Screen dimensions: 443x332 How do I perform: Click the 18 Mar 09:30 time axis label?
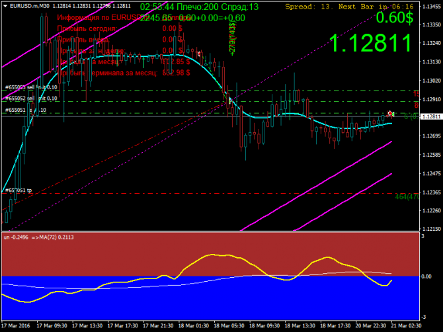(x=264, y=326)
